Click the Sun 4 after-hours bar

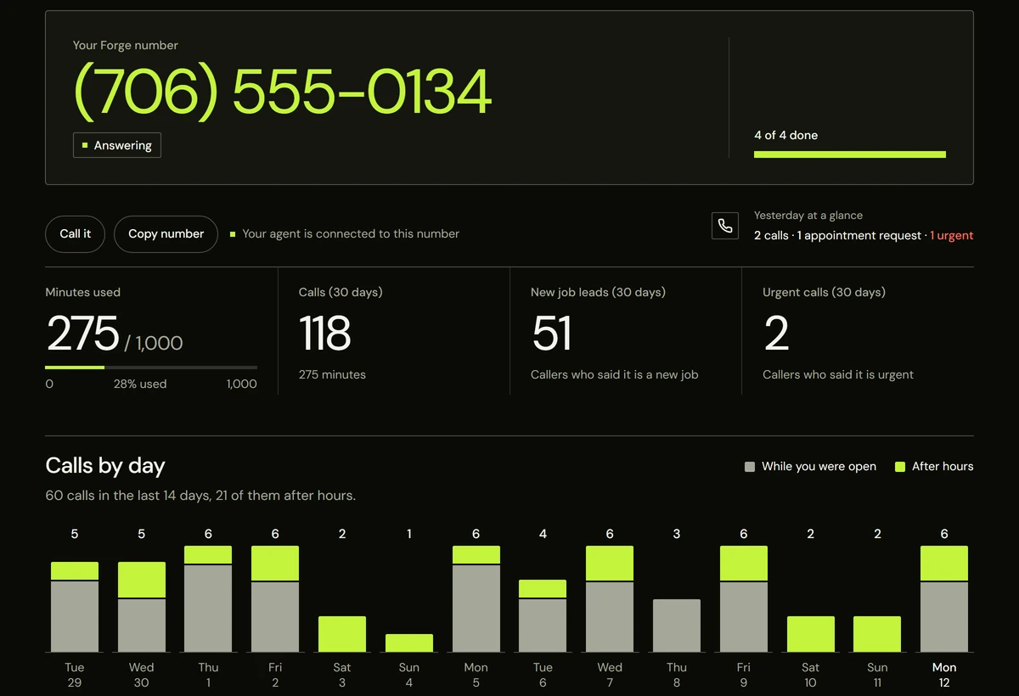[x=409, y=643]
